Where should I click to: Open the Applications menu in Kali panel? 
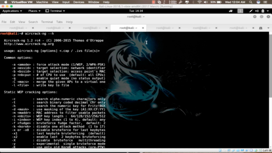tap(12, 11)
